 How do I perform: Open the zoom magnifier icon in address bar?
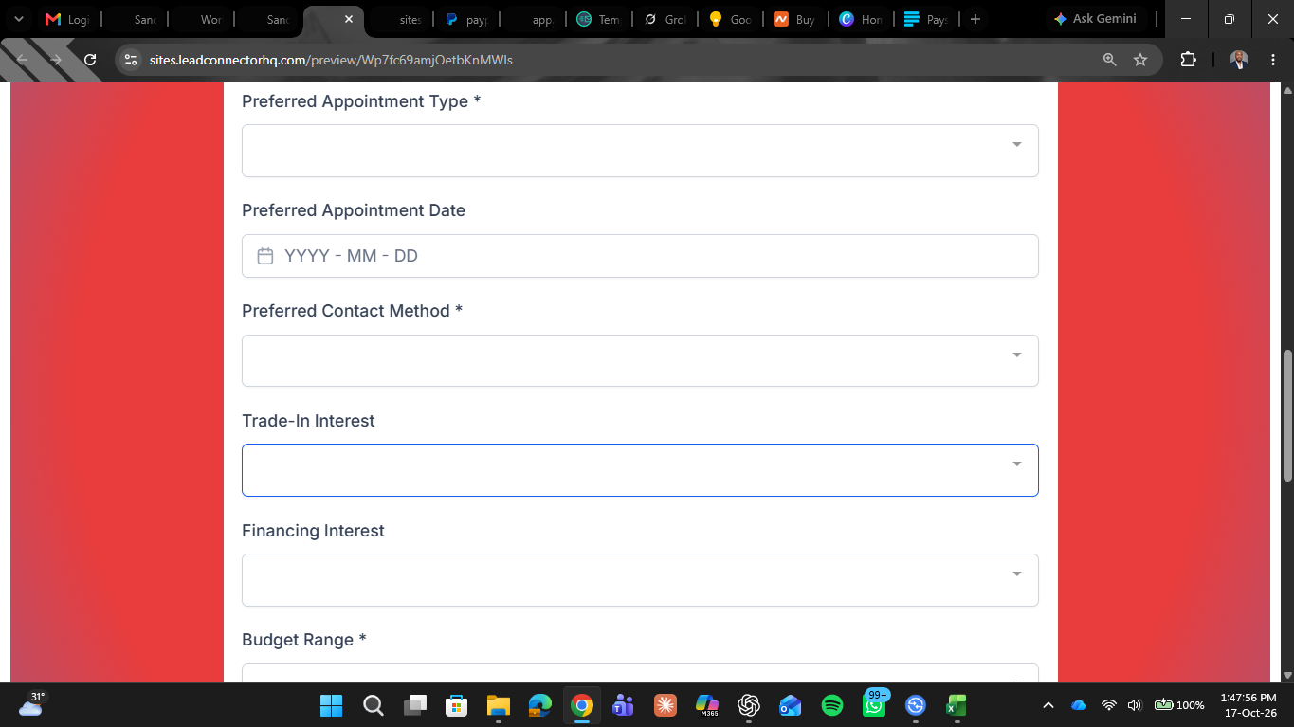click(x=1109, y=60)
